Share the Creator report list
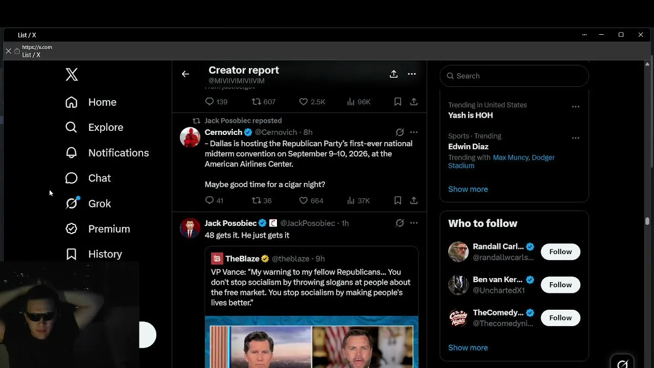This screenshot has width=654, height=368. pyautogui.click(x=393, y=74)
